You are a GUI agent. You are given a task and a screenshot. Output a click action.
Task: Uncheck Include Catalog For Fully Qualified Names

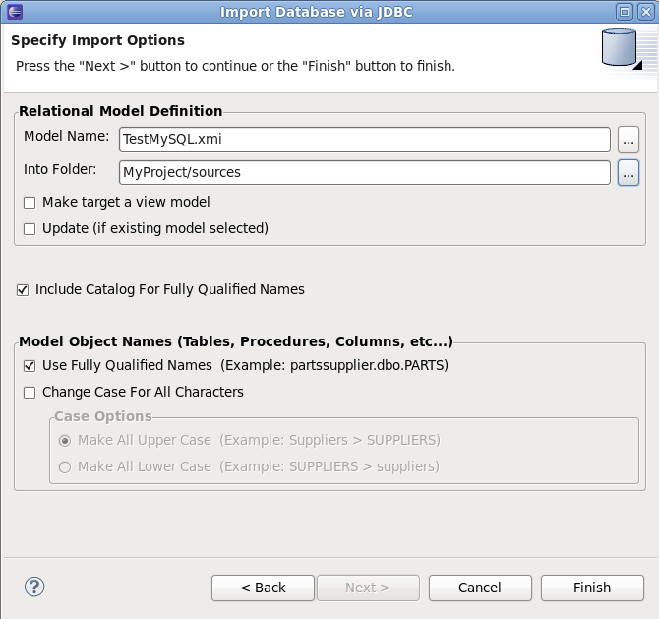23,290
